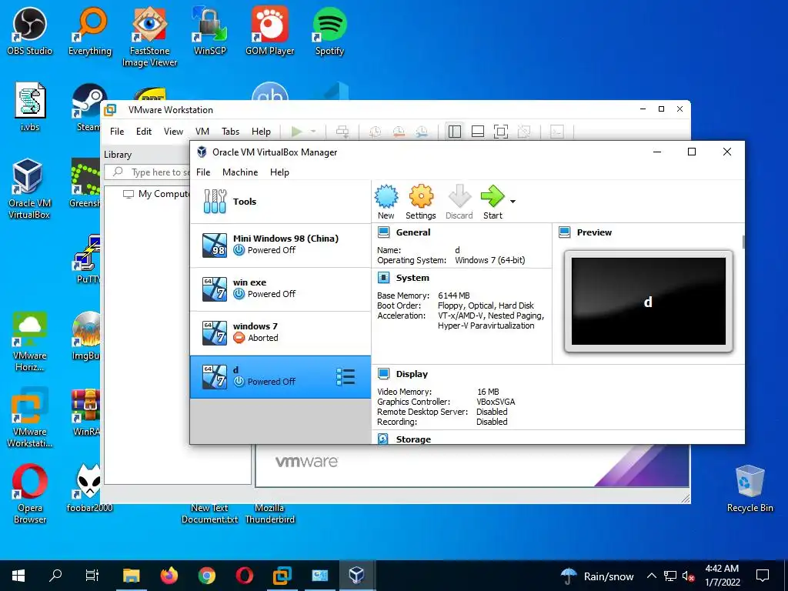
Task: Click VMware send Ctrl+Alt+Del toolbar icon
Action: 342,132
